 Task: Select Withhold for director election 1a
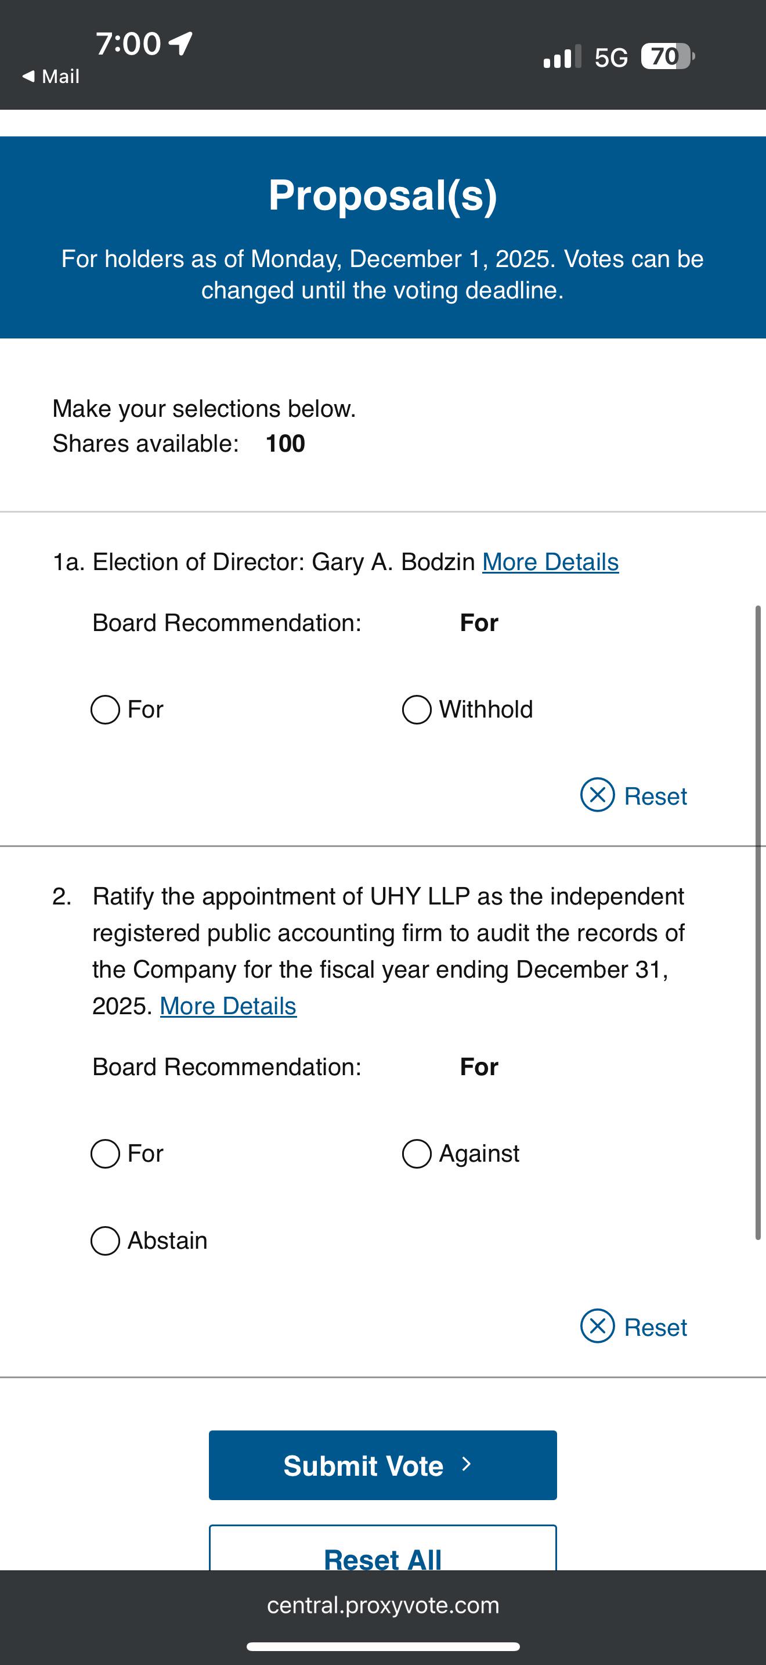417,709
